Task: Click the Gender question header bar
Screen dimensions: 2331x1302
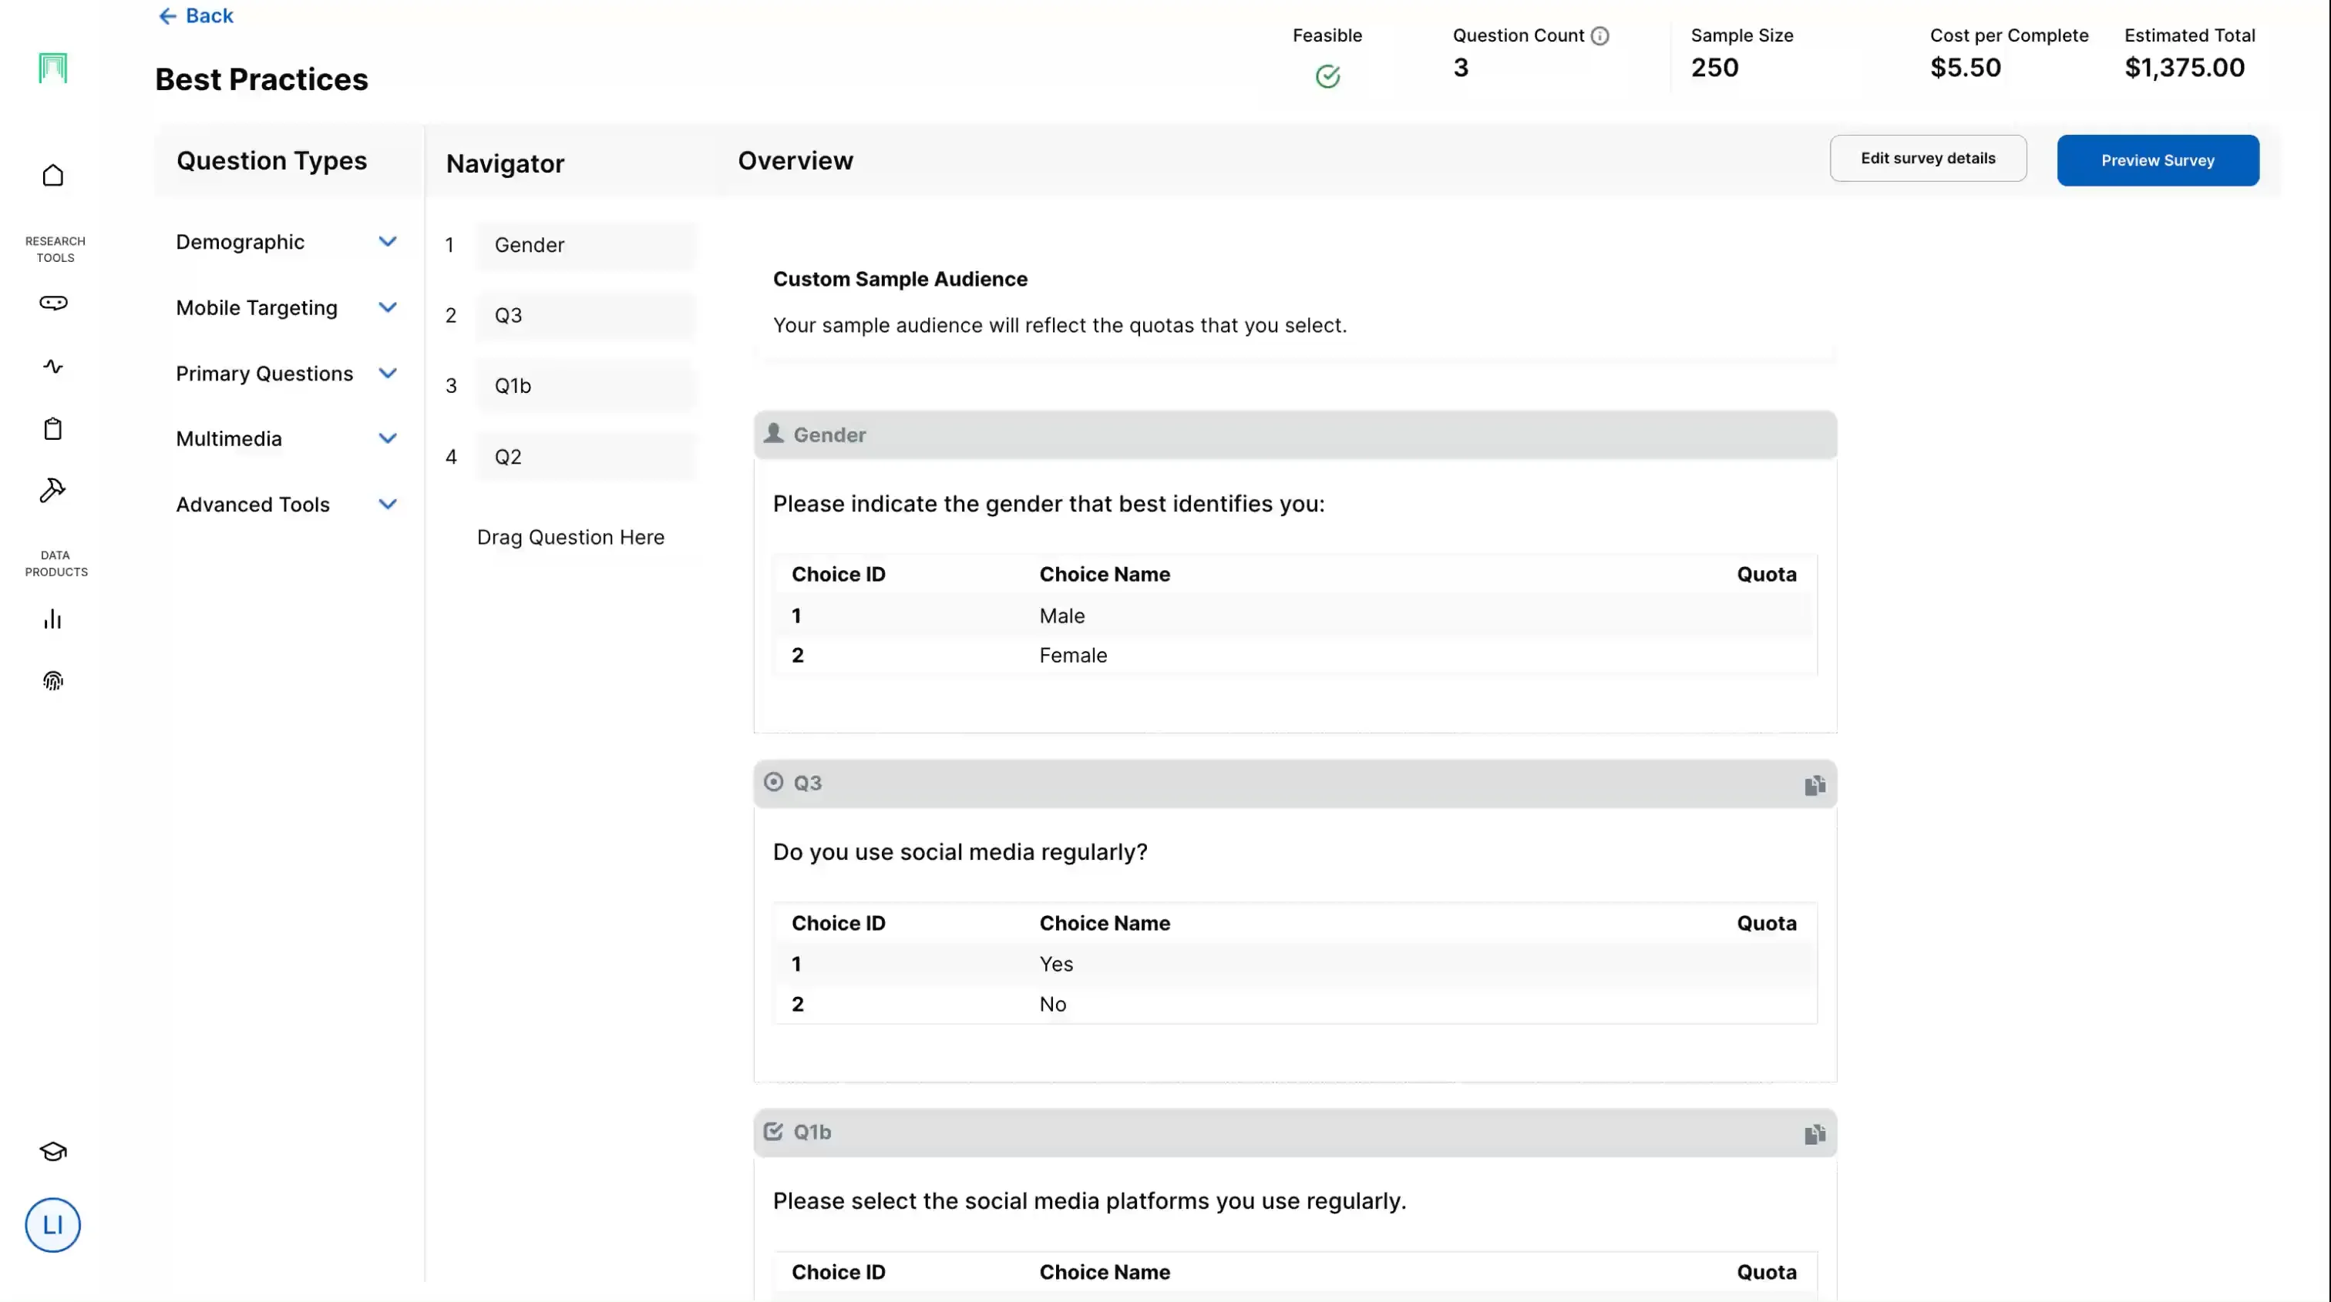Action: point(1295,435)
